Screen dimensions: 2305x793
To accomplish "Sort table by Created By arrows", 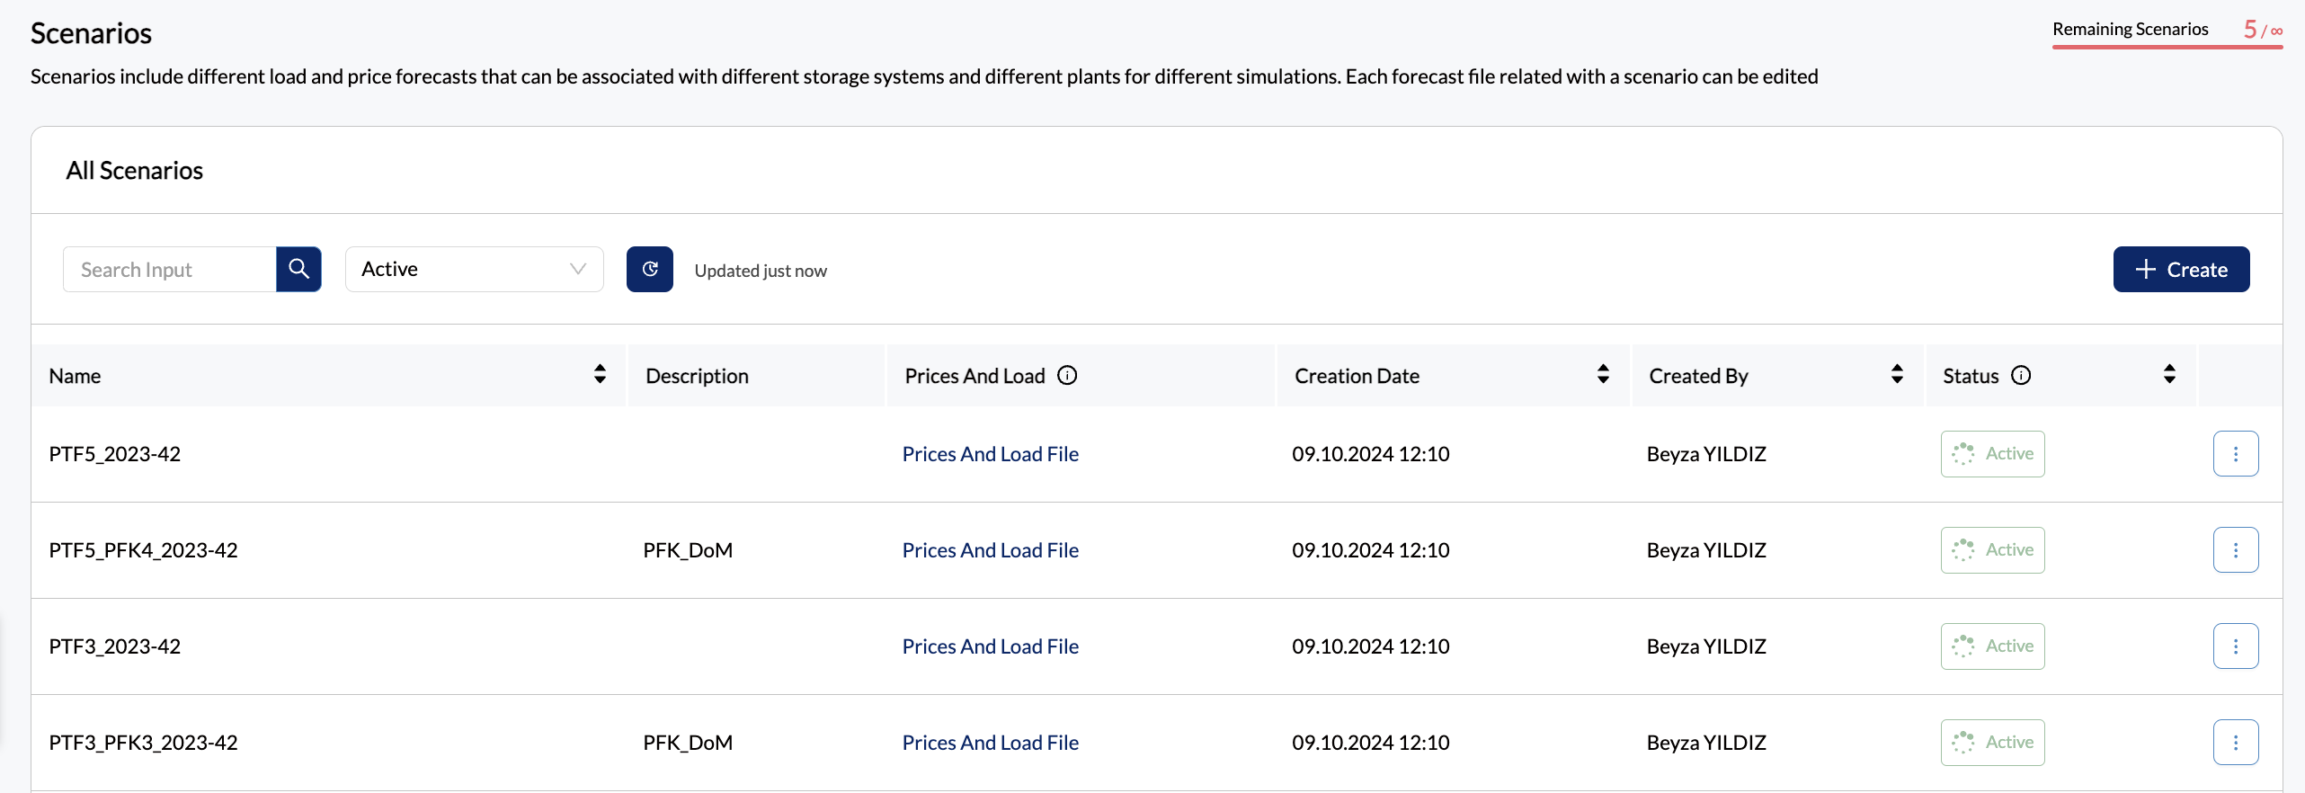I will [1897, 375].
